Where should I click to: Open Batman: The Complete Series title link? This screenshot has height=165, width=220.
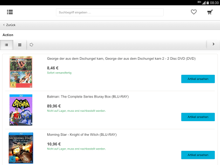[88, 97]
